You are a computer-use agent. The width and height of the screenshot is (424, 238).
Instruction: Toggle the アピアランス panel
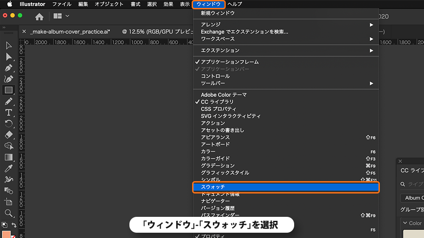click(x=286, y=137)
